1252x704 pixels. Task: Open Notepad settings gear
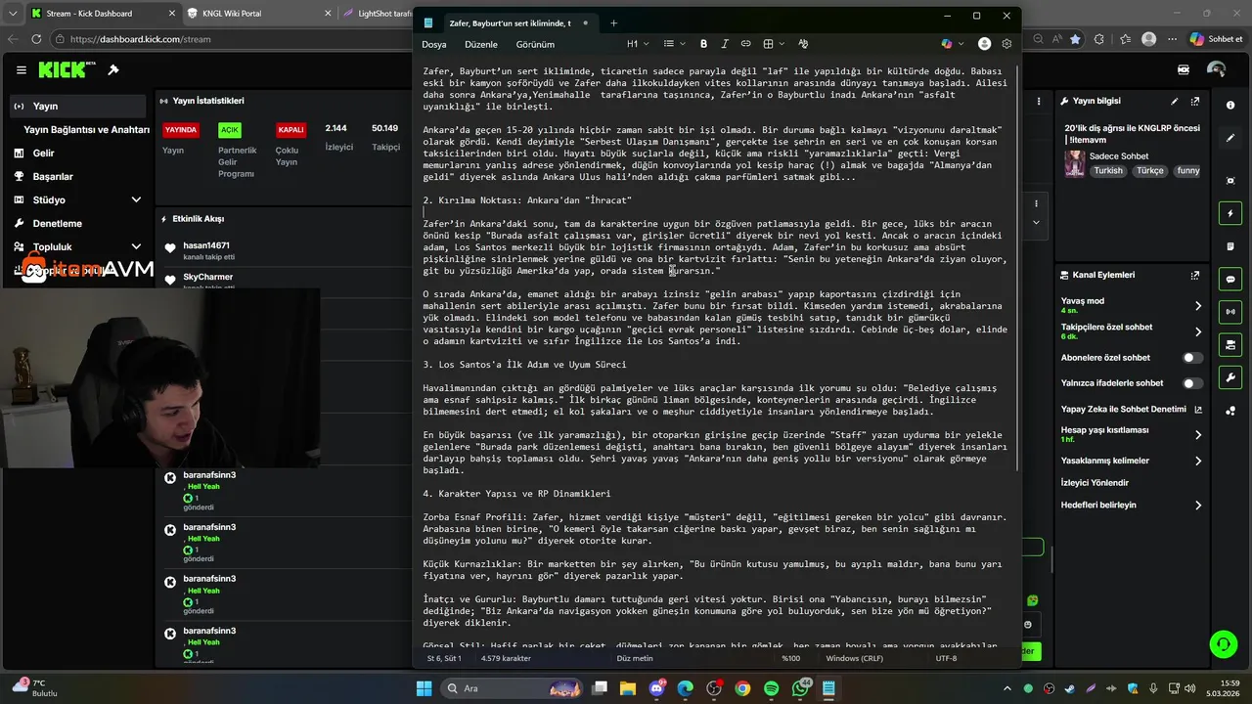[1006, 44]
